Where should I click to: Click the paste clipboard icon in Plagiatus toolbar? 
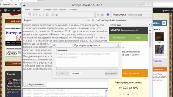click(48, 15)
